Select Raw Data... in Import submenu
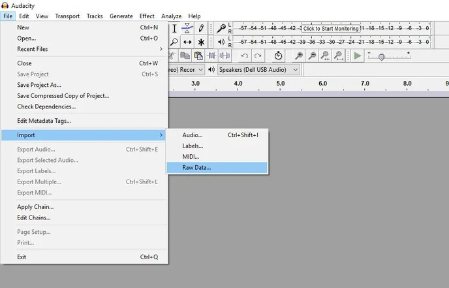The width and height of the screenshot is (449, 288). [x=217, y=168]
